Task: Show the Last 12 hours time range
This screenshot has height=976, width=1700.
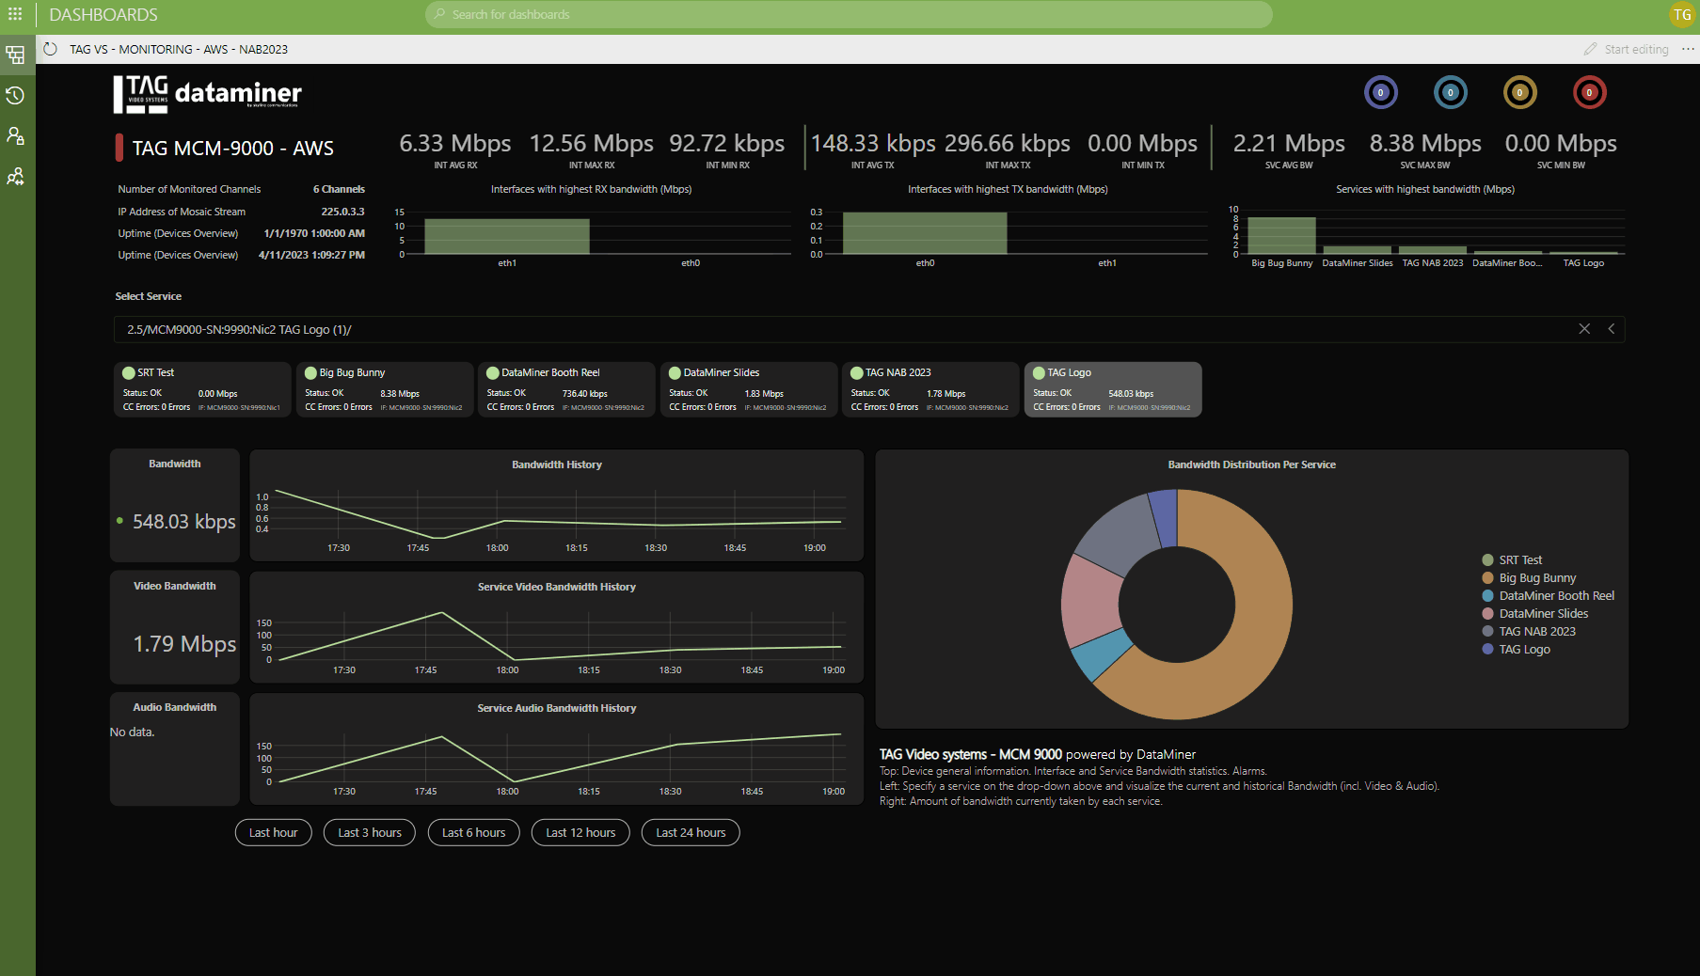Action: (580, 832)
